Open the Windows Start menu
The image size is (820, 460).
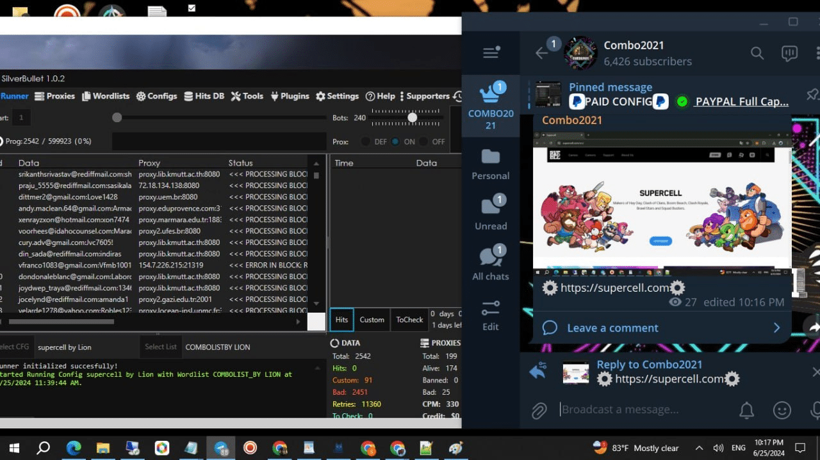14,448
